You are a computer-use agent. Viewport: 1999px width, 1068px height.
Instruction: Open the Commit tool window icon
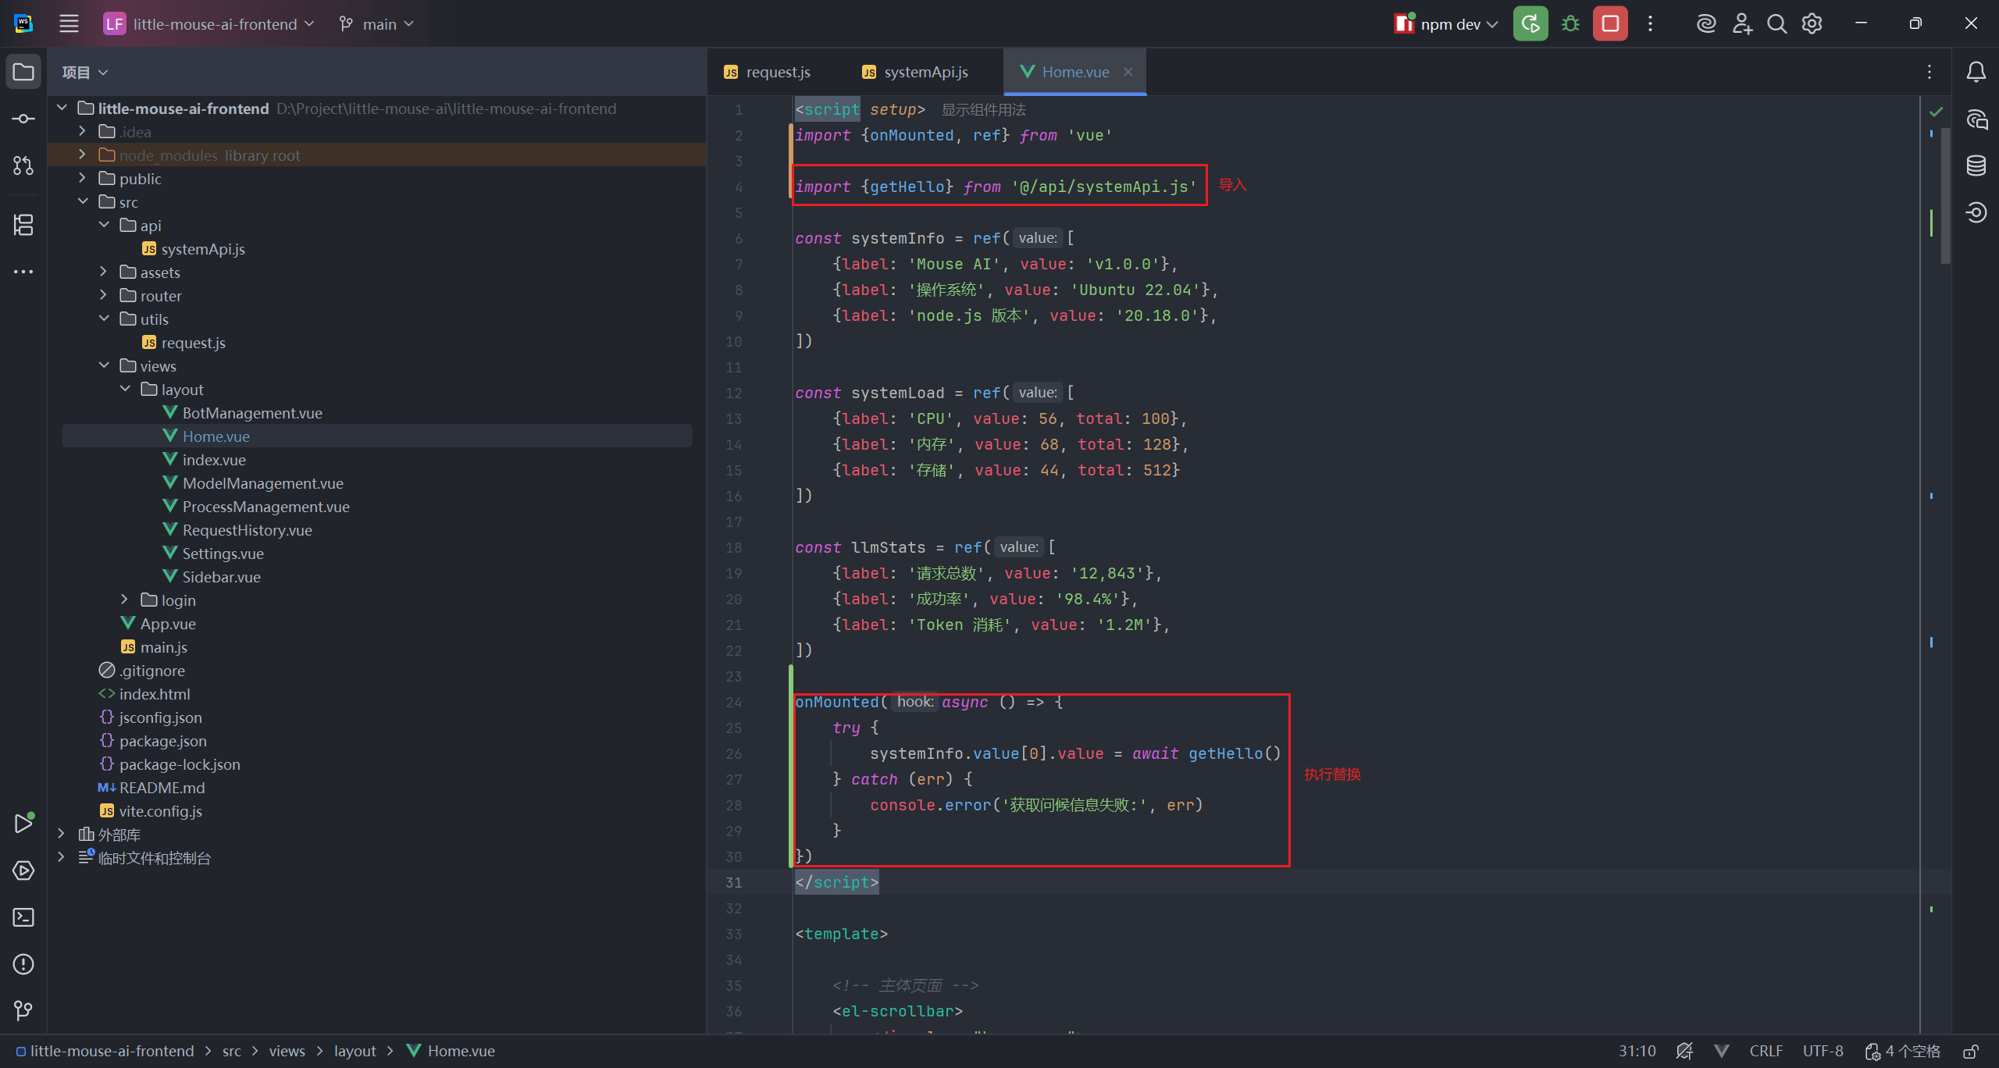23,119
